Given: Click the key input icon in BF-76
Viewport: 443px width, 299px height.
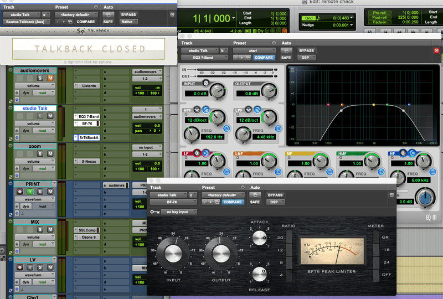Looking at the screenshot, I should point(155,212).
